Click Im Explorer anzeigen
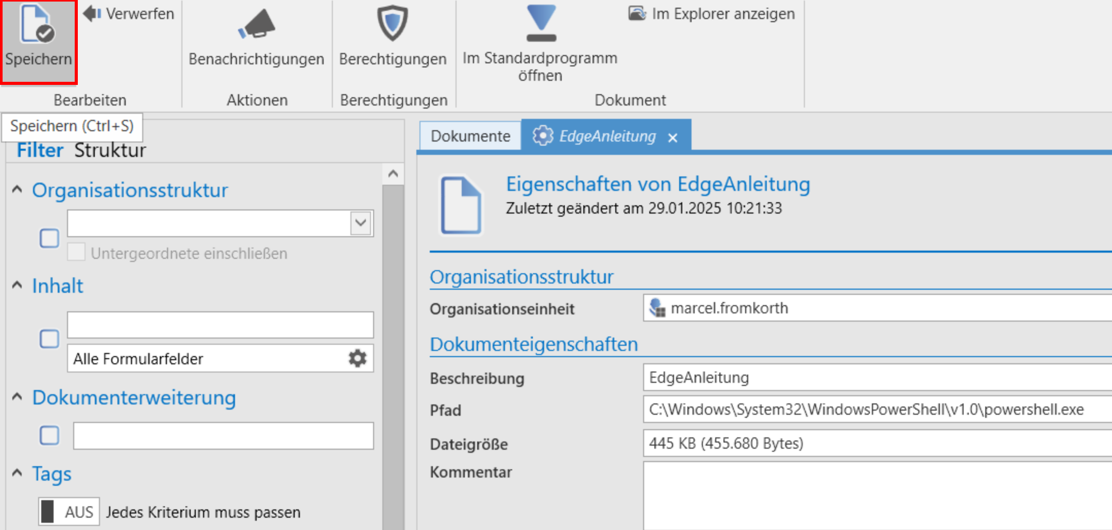 click(x=711, y=14)
